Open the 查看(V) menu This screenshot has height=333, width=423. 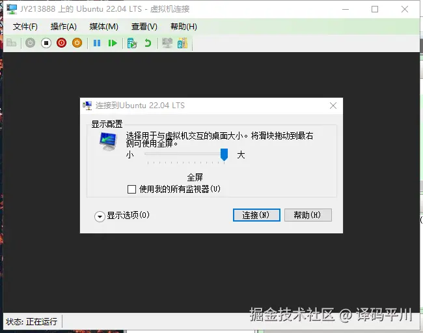(144, 27)
